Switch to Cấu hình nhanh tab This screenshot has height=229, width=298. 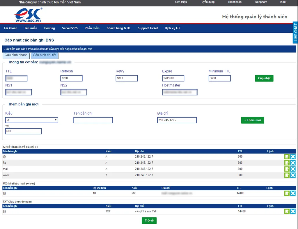16,55
